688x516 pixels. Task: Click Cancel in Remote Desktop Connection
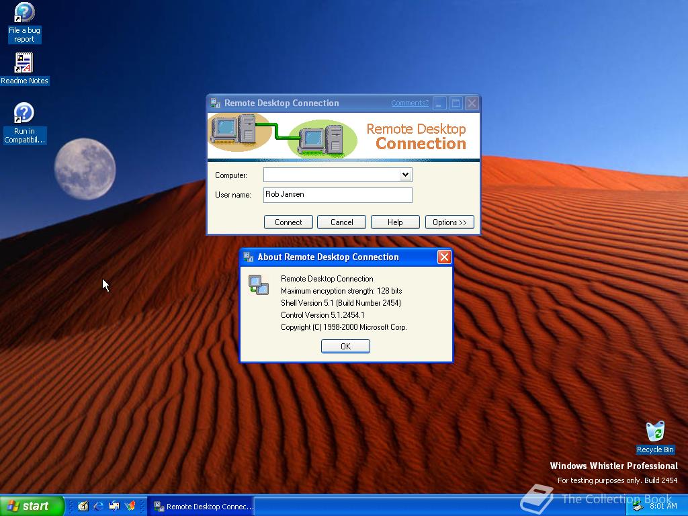point(342,222)
